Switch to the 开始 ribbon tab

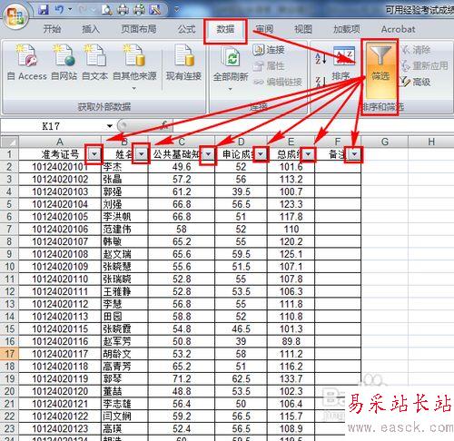pyautogui.click(x=52, y=29)
